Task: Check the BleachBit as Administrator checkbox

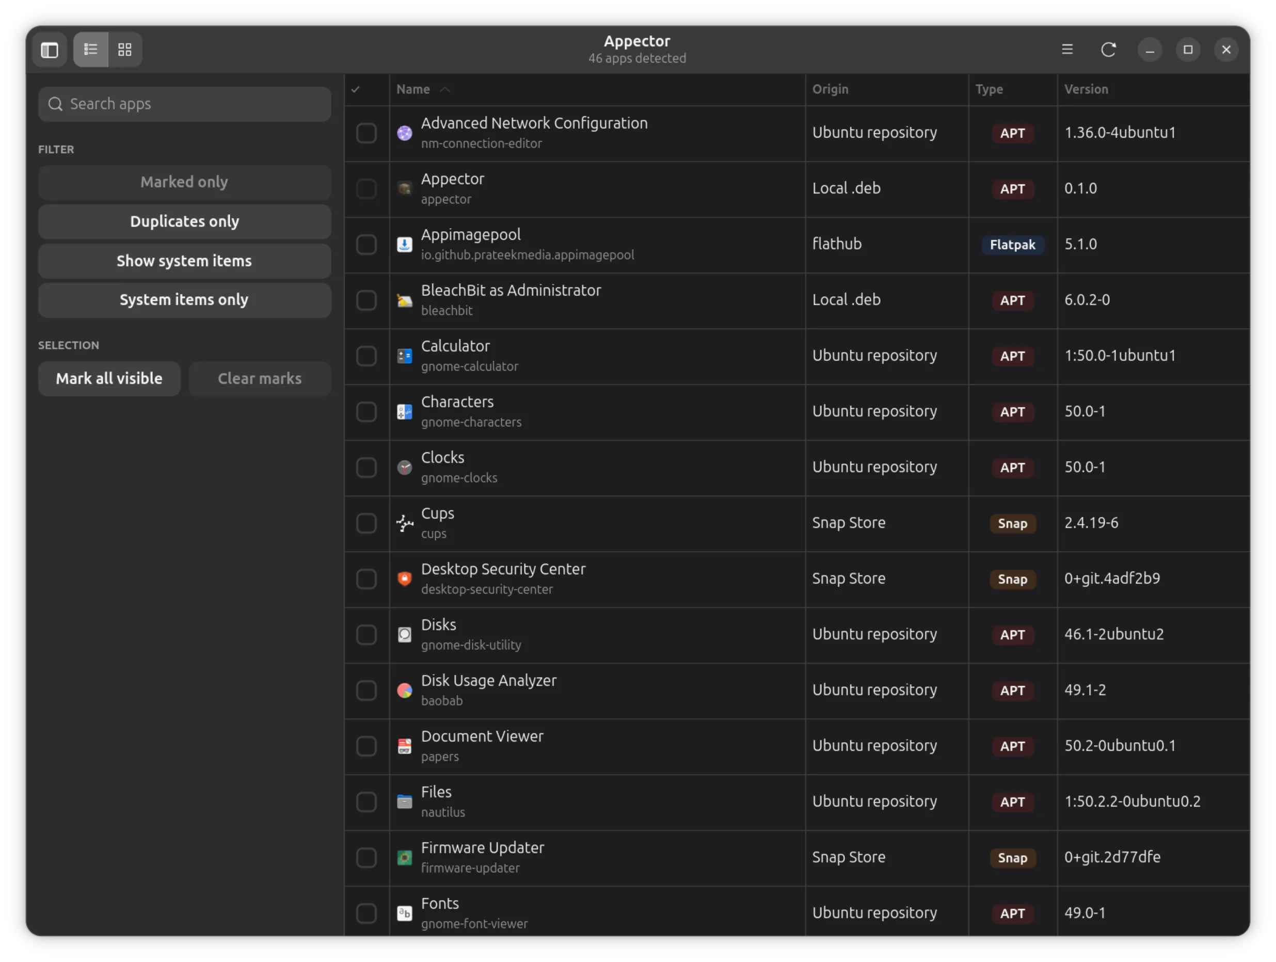Action: click(366, 300)
